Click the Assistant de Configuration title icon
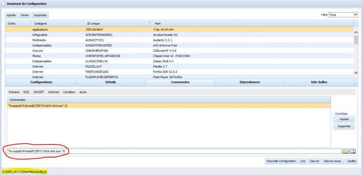 4,4
